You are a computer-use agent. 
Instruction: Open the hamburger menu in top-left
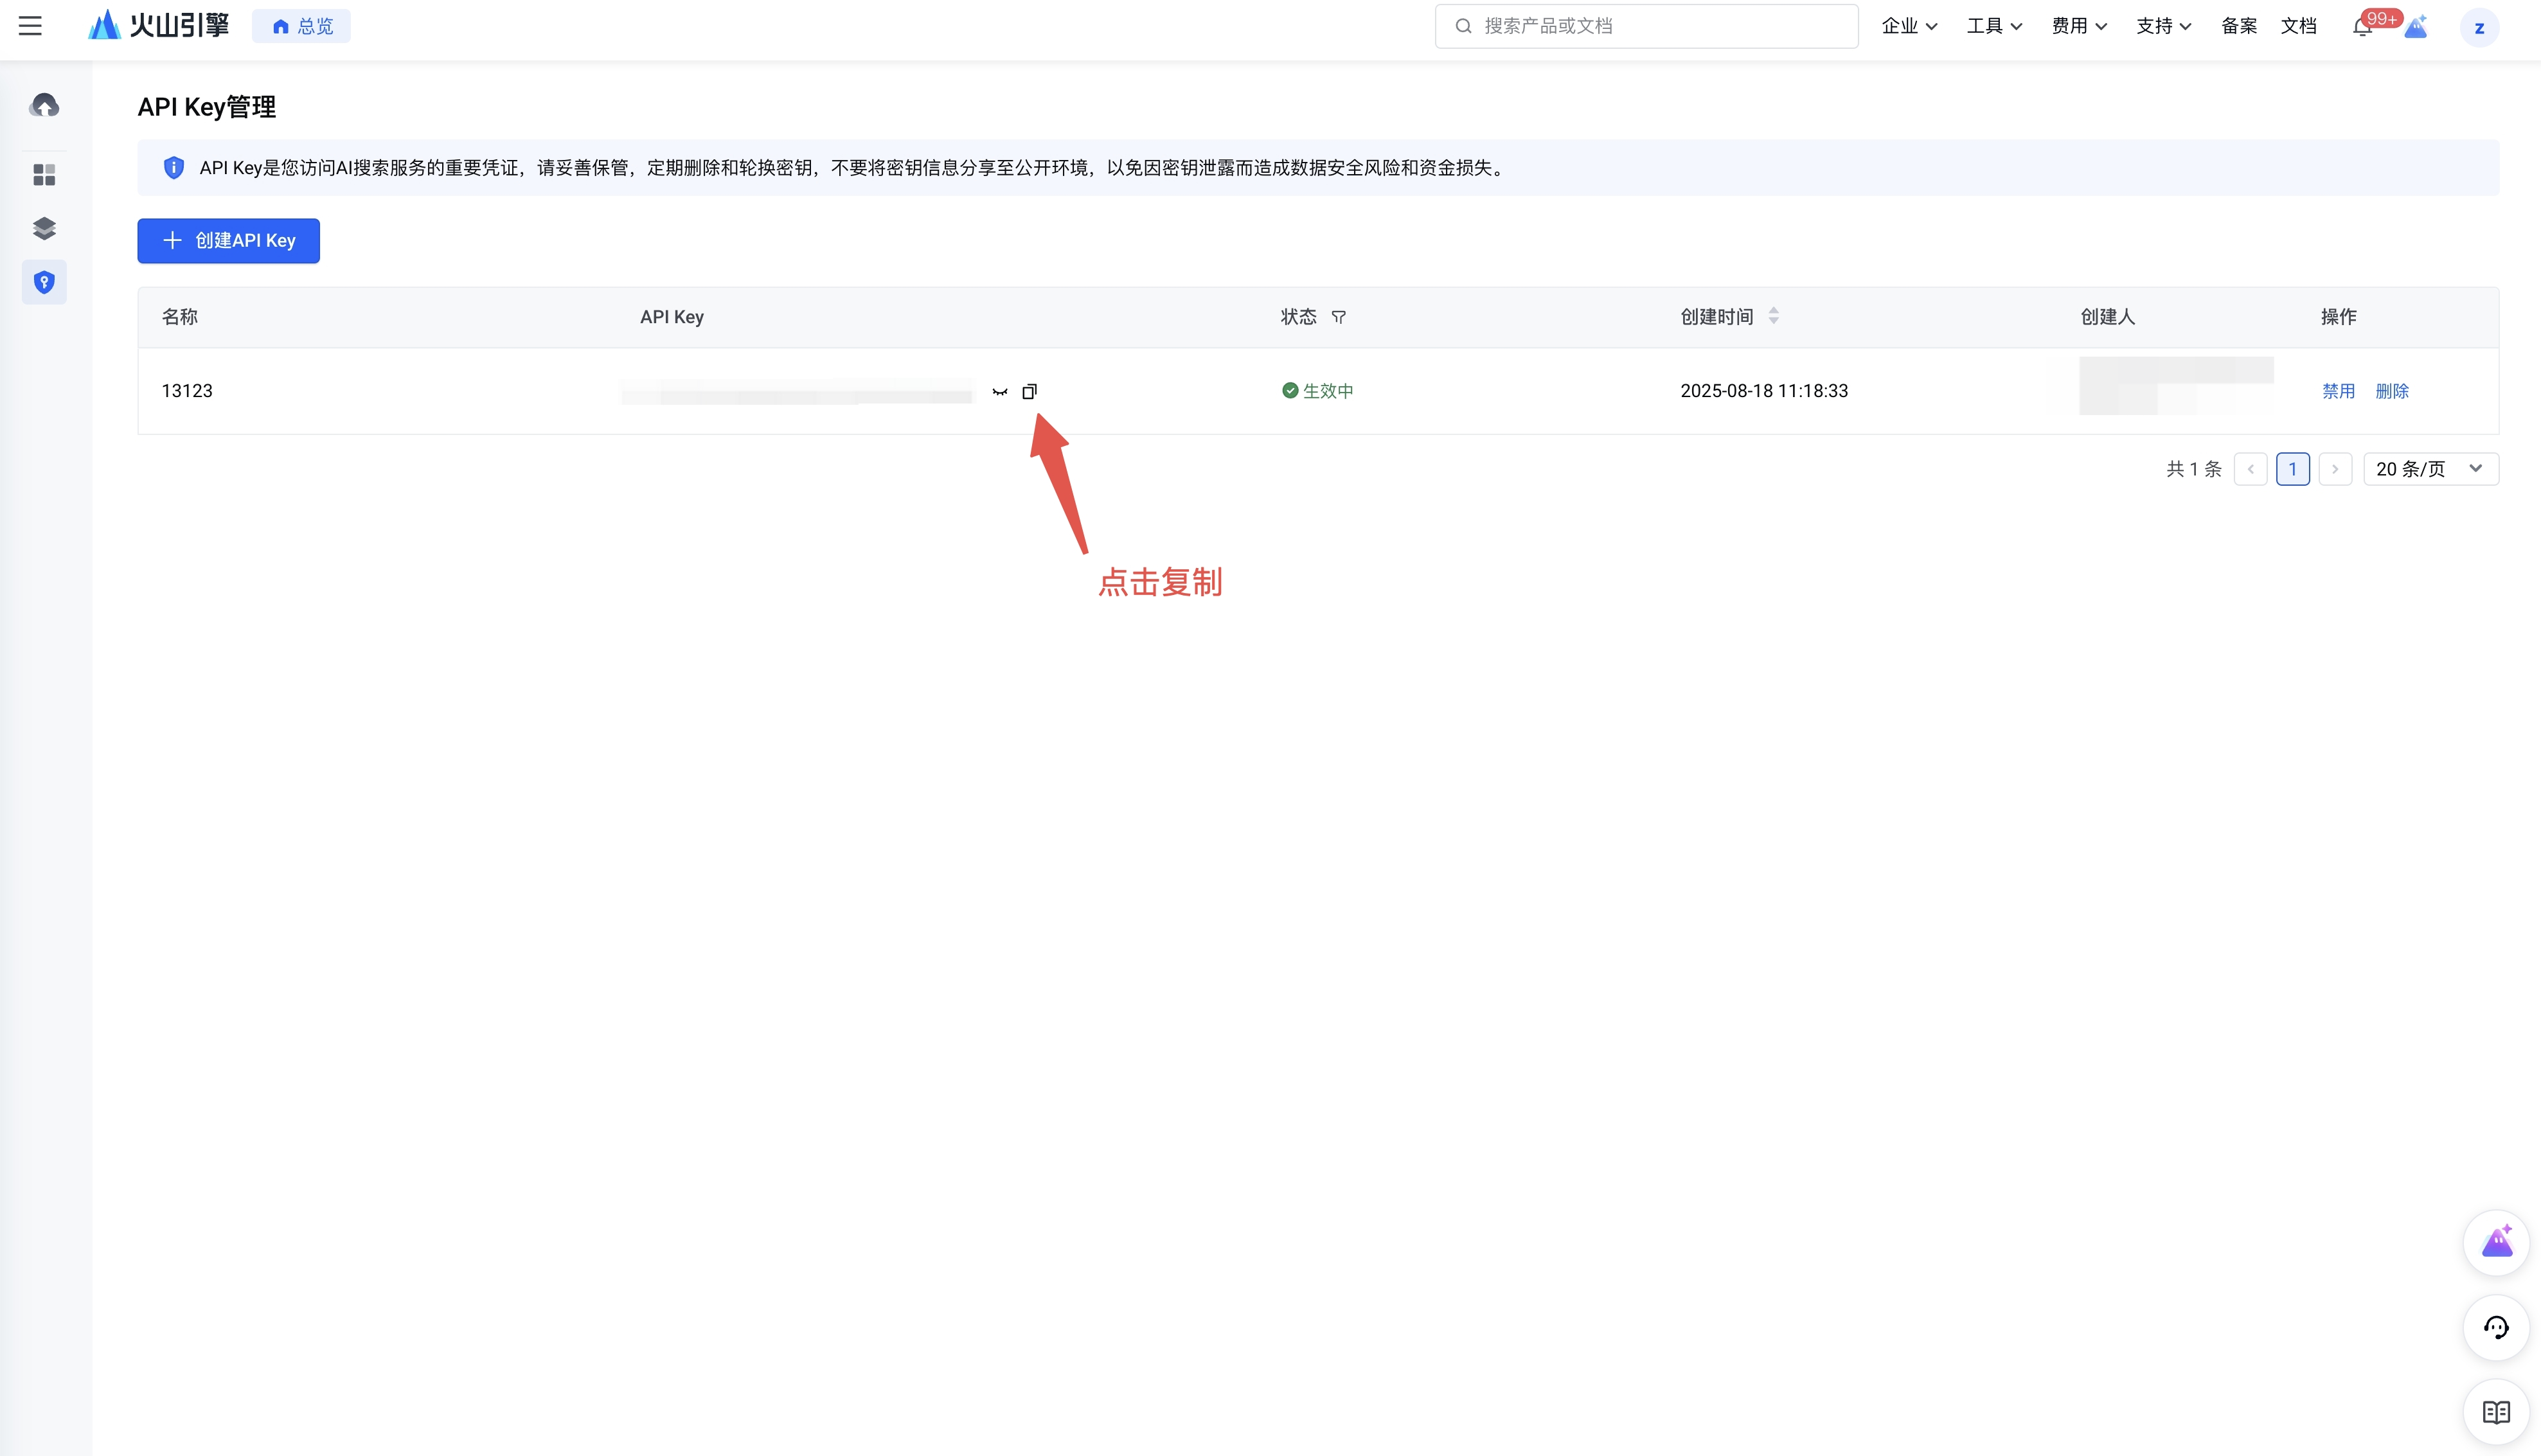pos(30,26)
